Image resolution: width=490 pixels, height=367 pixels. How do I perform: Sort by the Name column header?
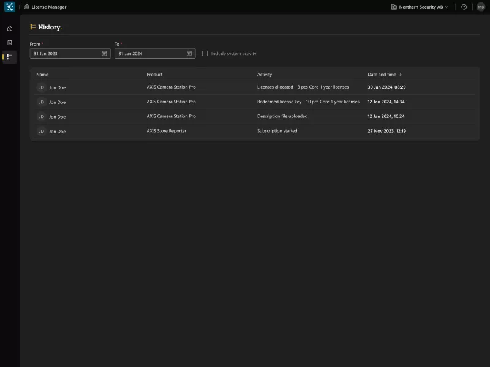pyautogui.click(x=42, y=75)
